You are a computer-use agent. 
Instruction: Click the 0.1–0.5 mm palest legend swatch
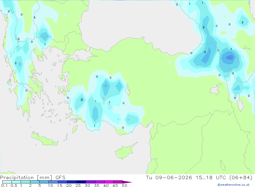7,182
